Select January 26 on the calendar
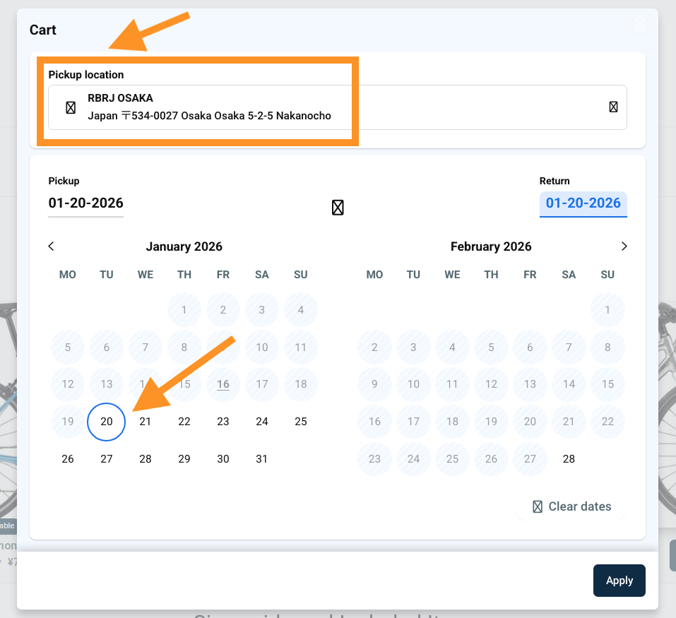The image size is (676, 618). click(68, 459)
